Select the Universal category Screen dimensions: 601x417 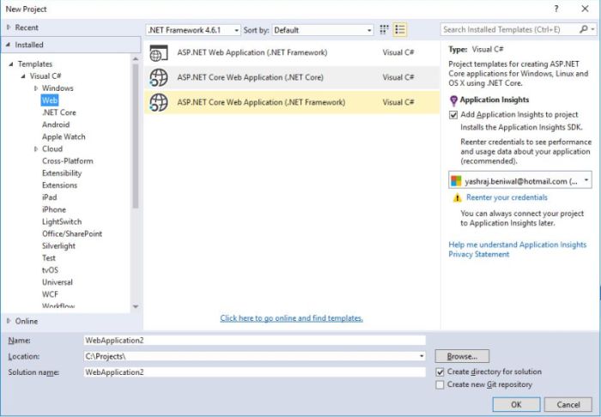click(x=58, y=282)
